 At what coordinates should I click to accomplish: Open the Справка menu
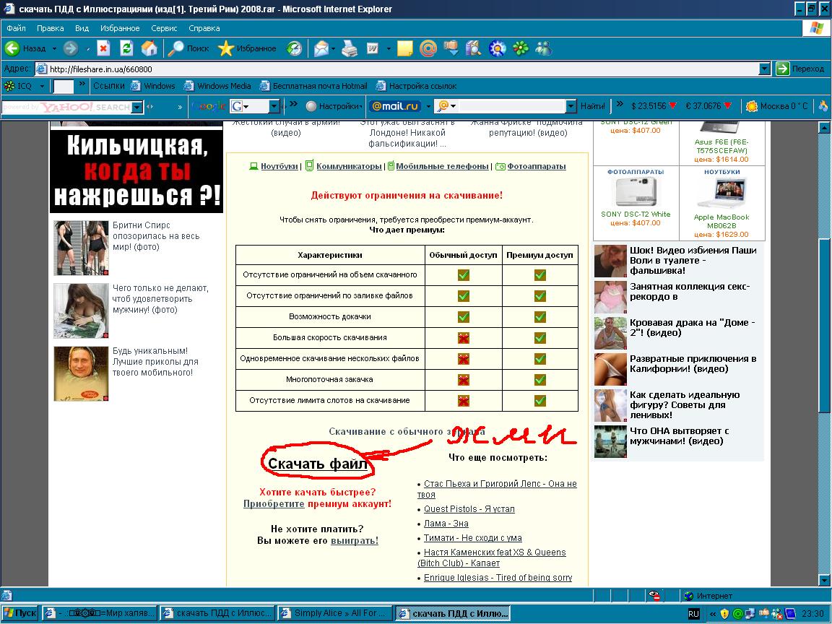click(x=204, y=28)
